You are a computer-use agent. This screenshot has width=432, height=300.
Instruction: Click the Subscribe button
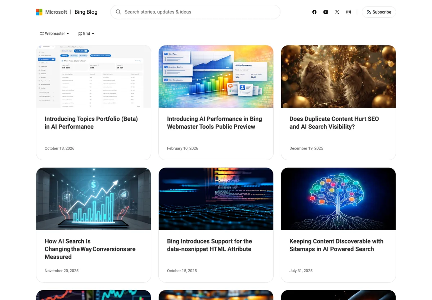click(x=379, y=12)
